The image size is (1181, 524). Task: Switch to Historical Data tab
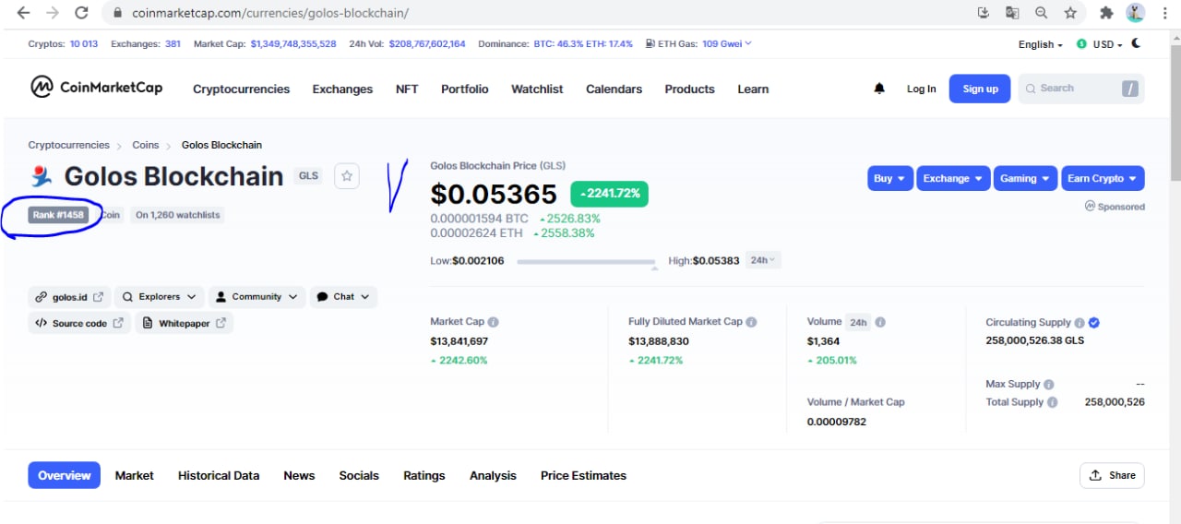coord(219,475)
